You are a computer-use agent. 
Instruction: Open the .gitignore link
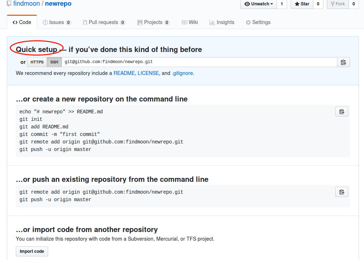pos(182,73)
